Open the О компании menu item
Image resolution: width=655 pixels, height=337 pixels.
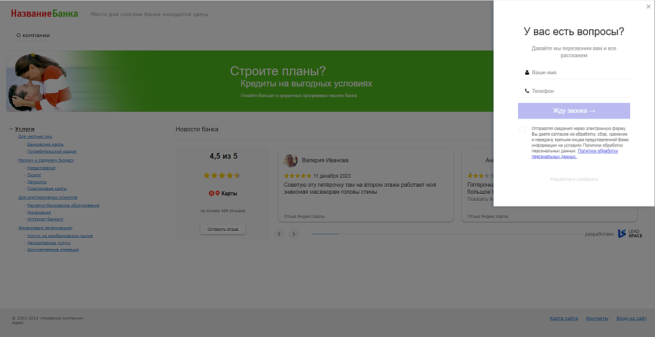tap(33, 35)
